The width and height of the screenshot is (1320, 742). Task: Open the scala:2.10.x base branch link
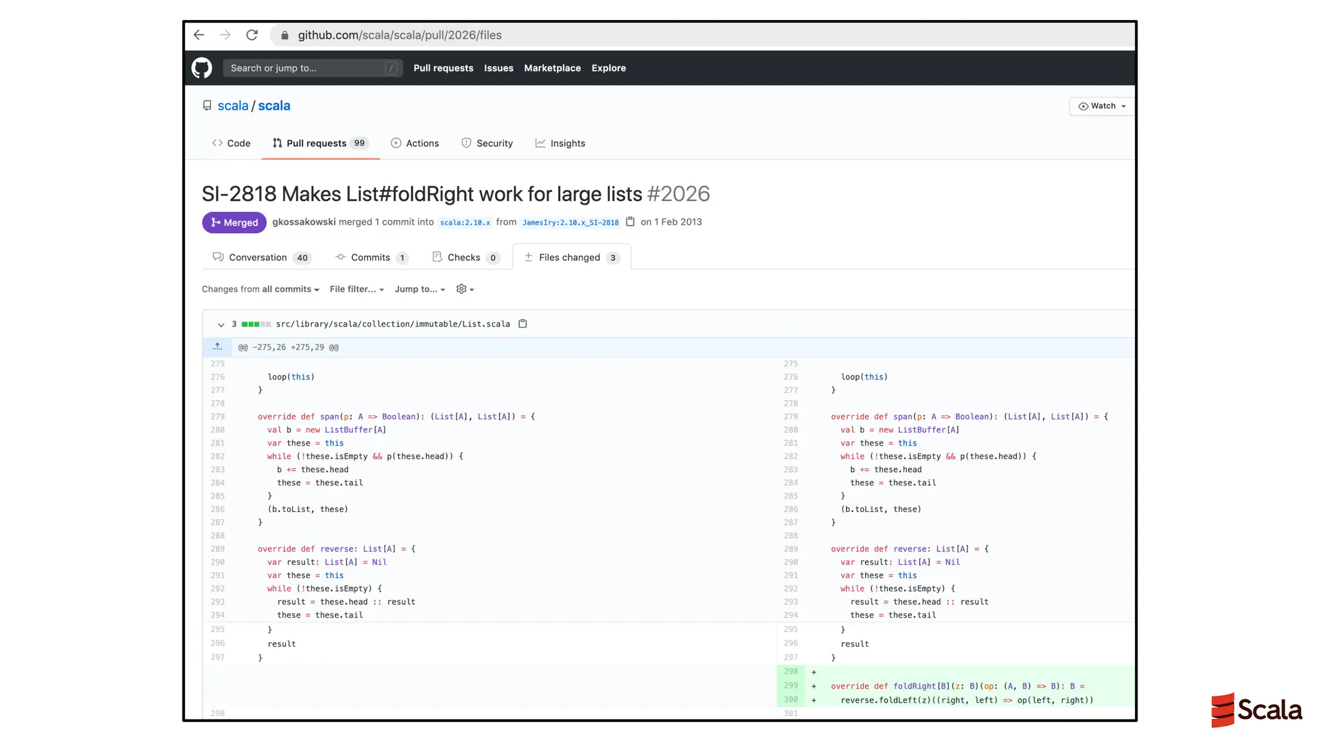465,222
